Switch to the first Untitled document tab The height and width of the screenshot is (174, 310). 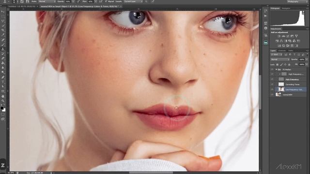point(22,6)
